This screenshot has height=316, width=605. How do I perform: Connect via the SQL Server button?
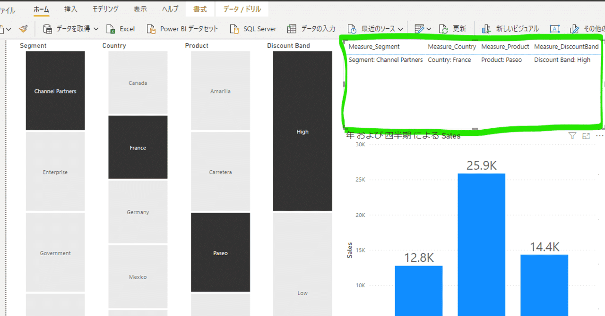pyautogui.click(x=253, y=29)
